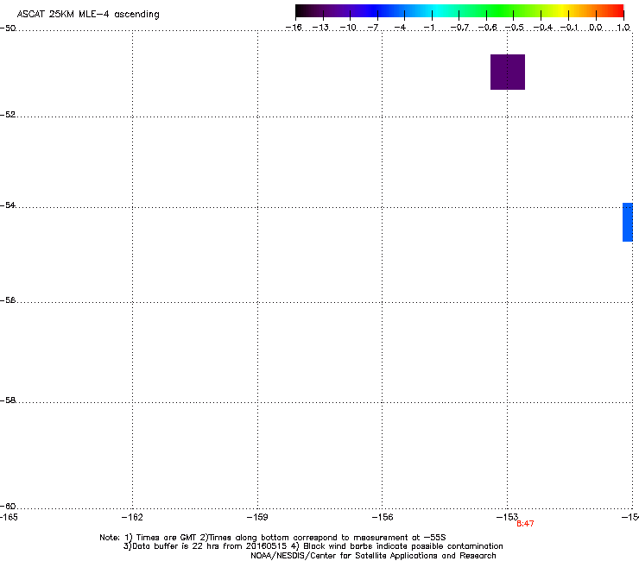This screenshot has height=561, width=639.
Task: Select the -0.7 color scale label
Action: point(459,28)
